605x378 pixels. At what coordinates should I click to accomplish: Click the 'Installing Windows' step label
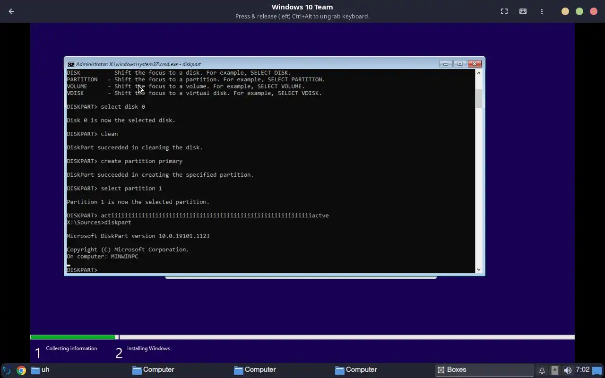pos(148,348)
